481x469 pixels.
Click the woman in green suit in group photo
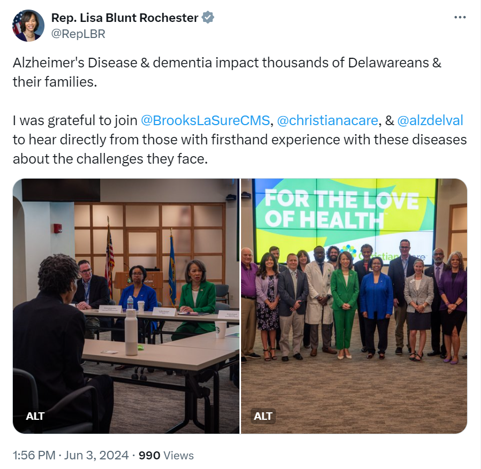(x=344, y=305)
